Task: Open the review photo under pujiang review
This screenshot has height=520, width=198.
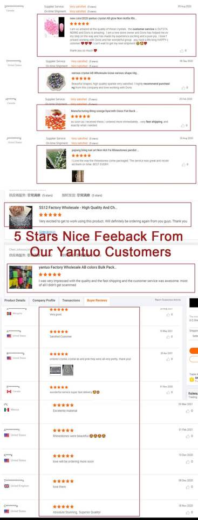Action: click(78, 176)
